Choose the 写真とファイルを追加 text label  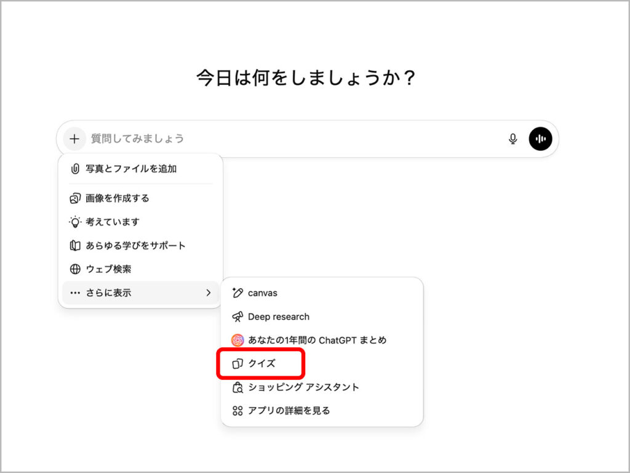pos(131,169)
